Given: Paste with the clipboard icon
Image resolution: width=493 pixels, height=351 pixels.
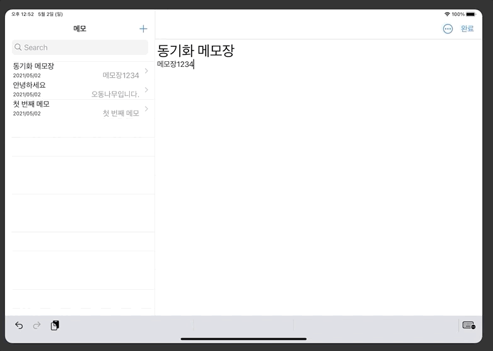Looking at the screenshot, I should tap(55, 325).
